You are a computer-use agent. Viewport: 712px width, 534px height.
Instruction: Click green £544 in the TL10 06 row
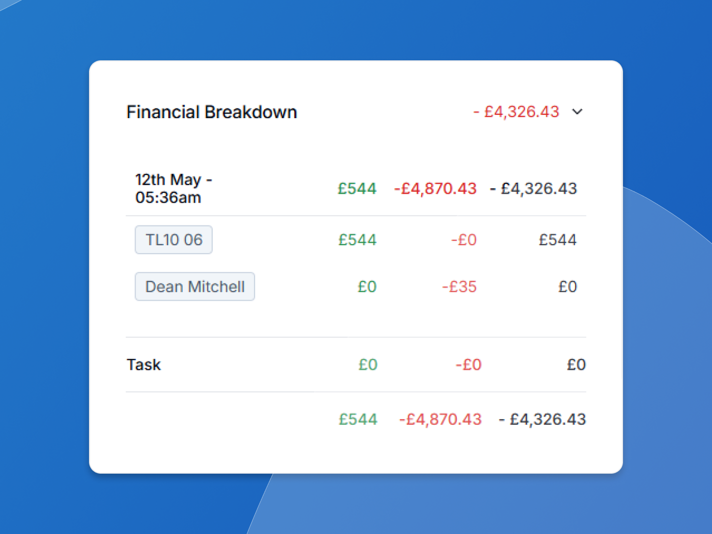click(357, 240)
